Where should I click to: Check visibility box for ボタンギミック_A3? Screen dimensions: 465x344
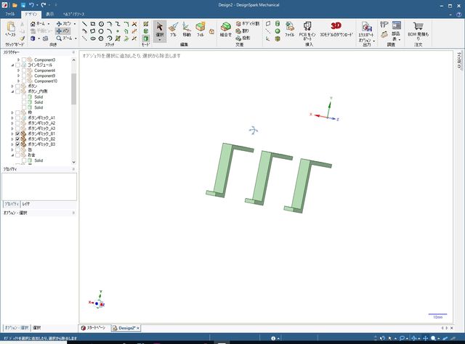click(x=17, y=128)
